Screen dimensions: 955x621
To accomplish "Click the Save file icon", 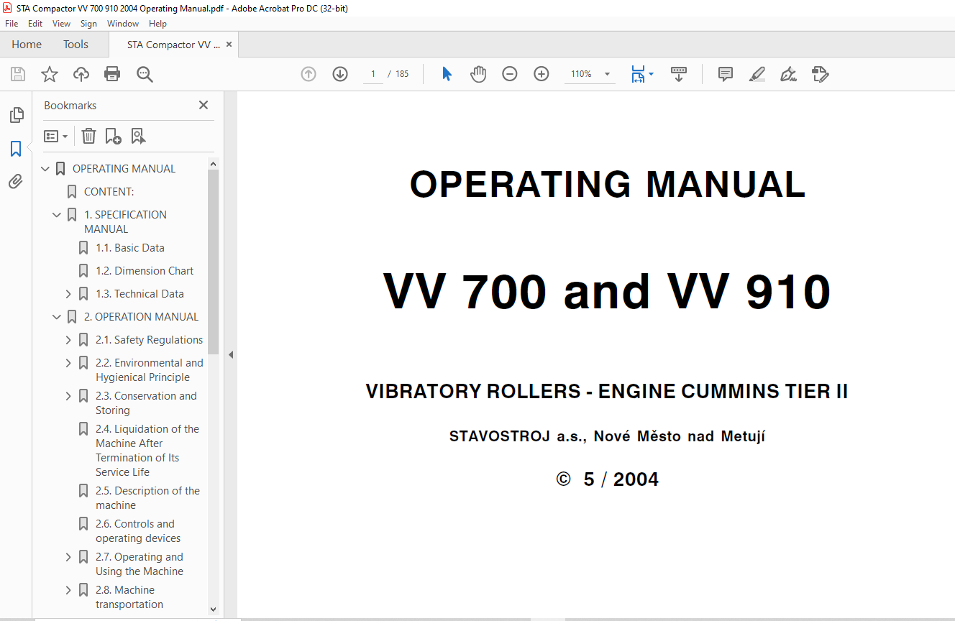I will (x=18, y=74).
